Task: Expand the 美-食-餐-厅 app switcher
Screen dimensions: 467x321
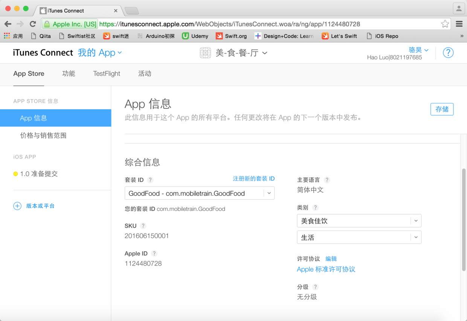Action: click(x=241, y=53)
